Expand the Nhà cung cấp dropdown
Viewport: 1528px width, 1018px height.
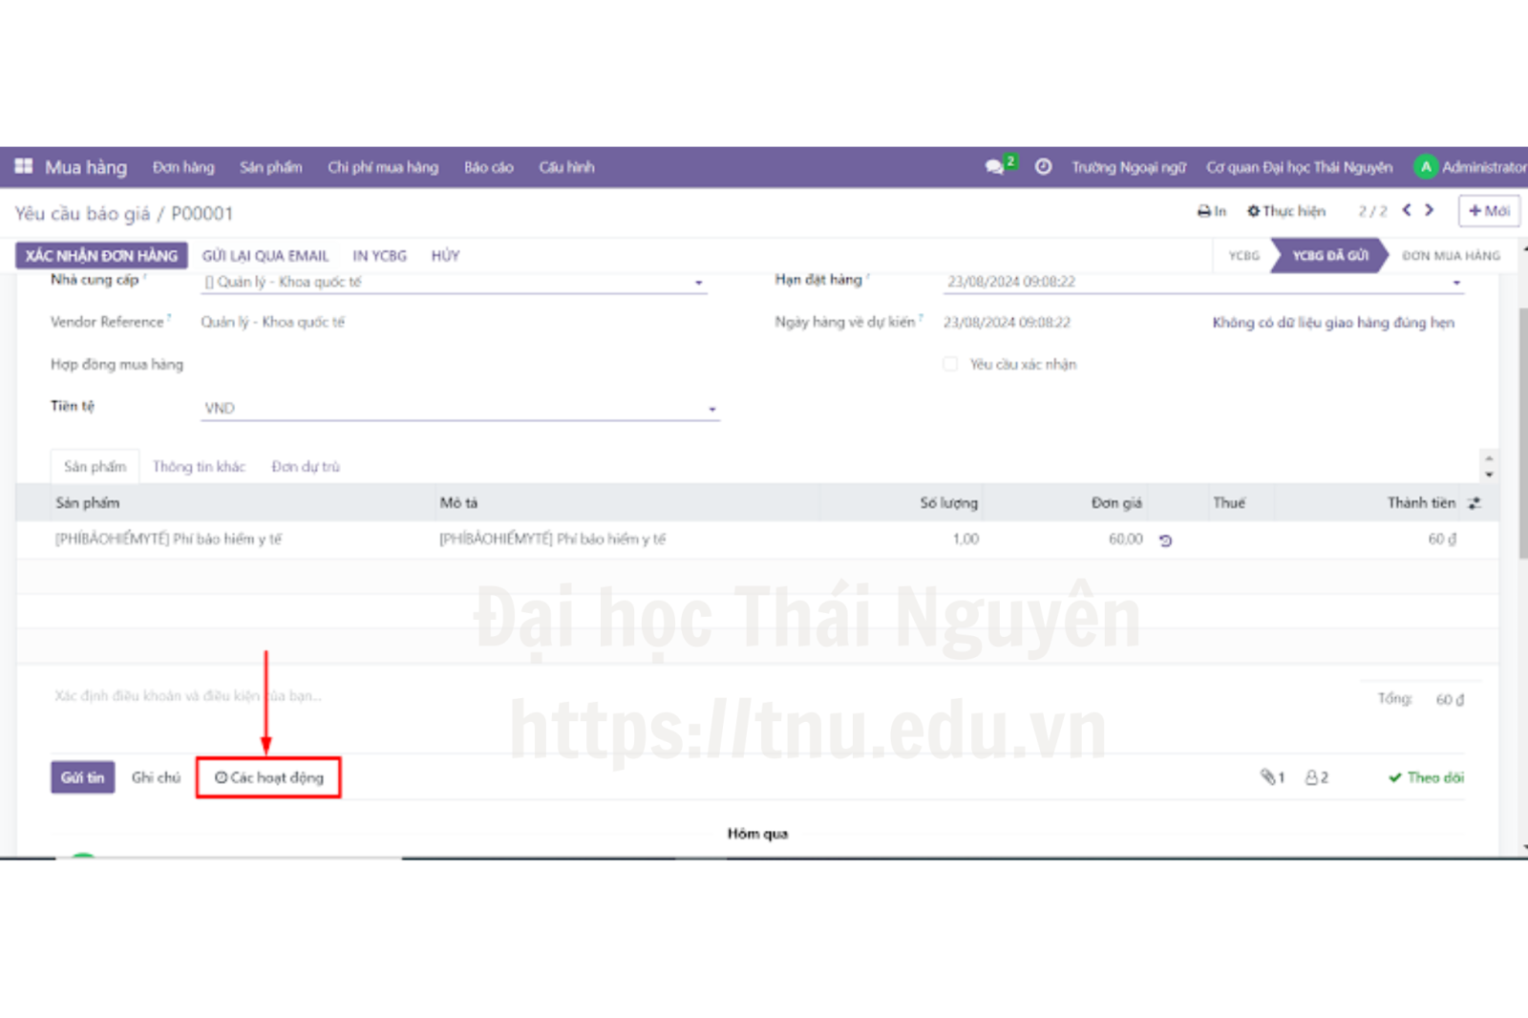698,283
